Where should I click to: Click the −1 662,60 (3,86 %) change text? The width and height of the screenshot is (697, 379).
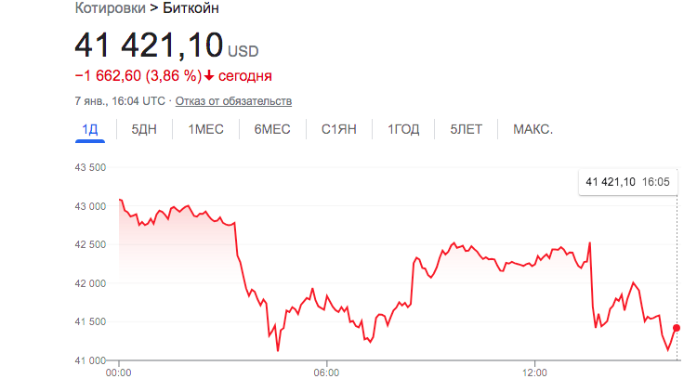[x=138, y=76]
